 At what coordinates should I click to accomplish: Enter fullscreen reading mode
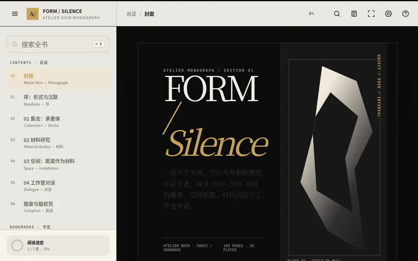(371, 13)
